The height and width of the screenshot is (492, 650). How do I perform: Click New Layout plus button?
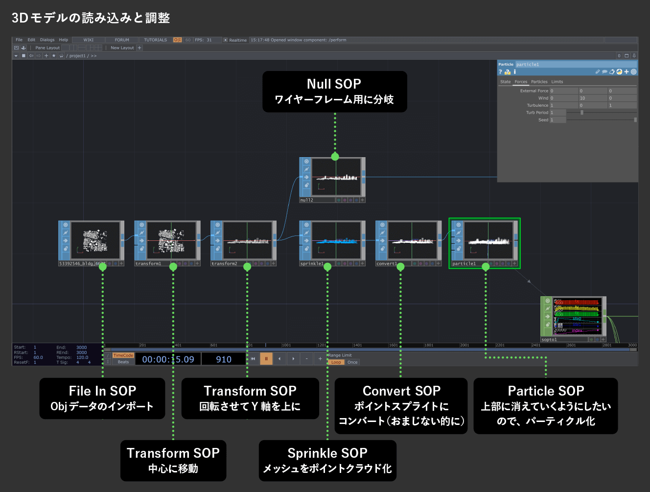pos(139,48)
